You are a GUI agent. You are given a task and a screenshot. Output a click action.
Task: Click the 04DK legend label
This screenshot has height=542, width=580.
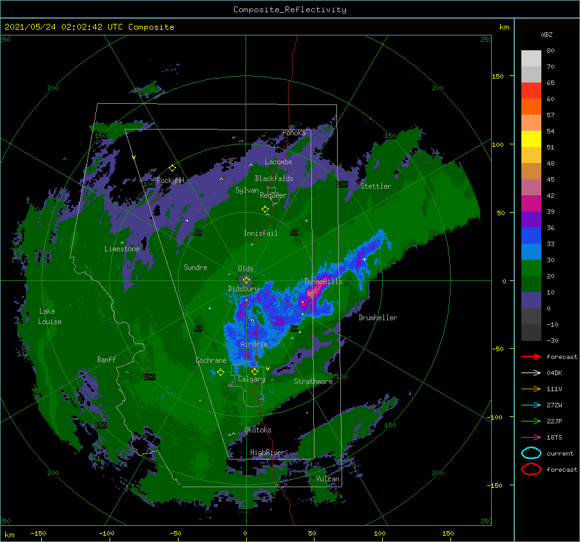[554, 373]
